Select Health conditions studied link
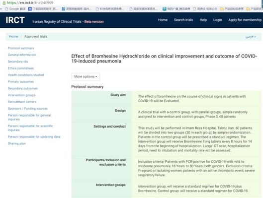263x198 pixels. (x=26, y=75)
